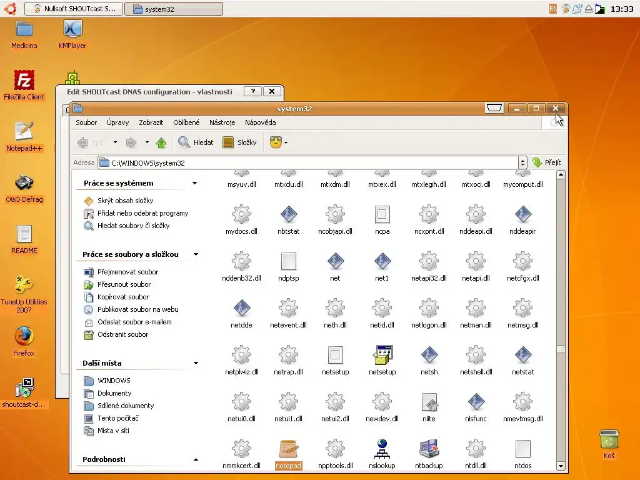The width and height of the screenshot is (640, 480).
Task: Click the clock showing 13:33
Action: (622, 9)
